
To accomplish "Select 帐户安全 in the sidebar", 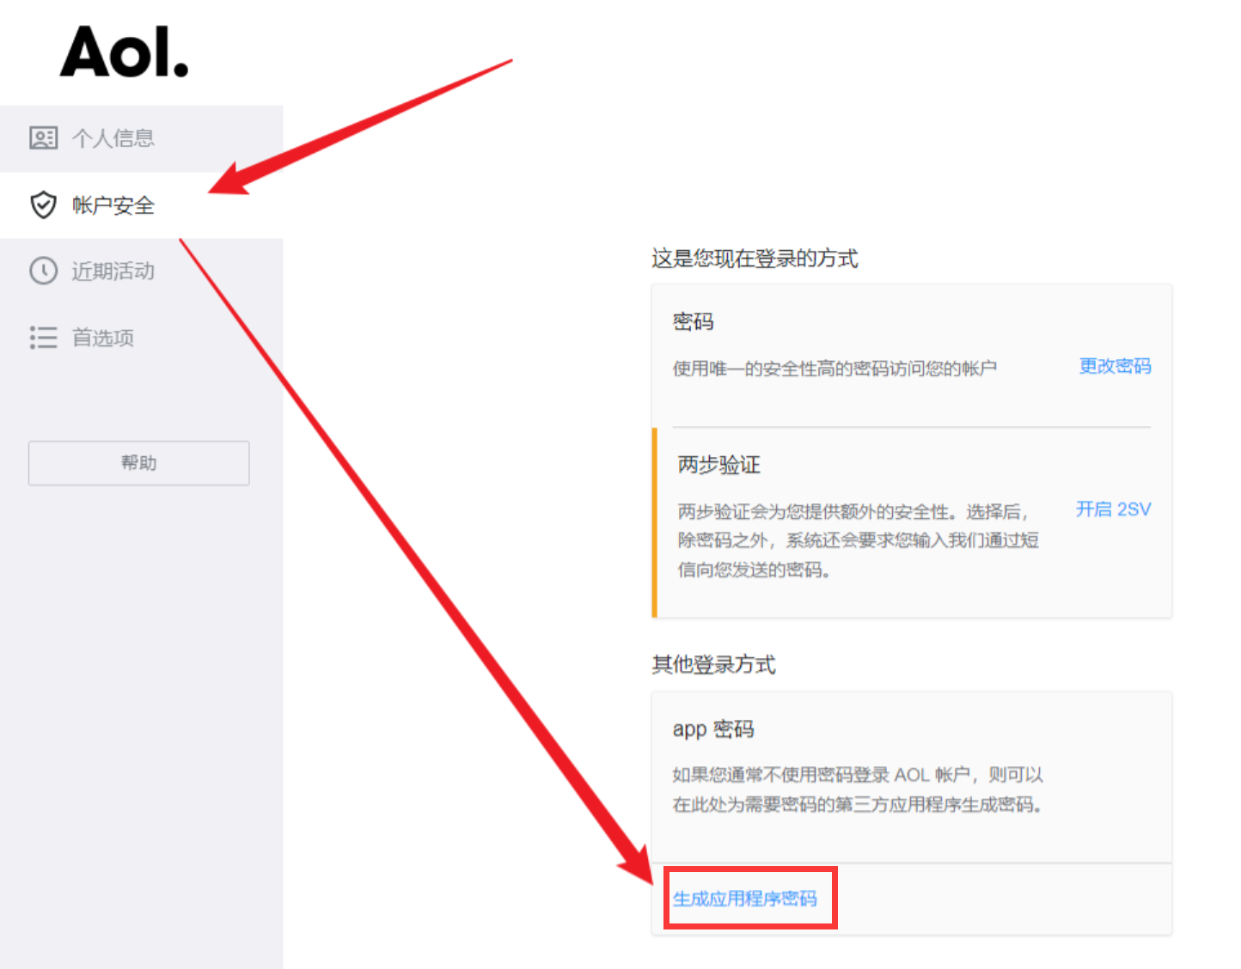I will pos(142,205).
